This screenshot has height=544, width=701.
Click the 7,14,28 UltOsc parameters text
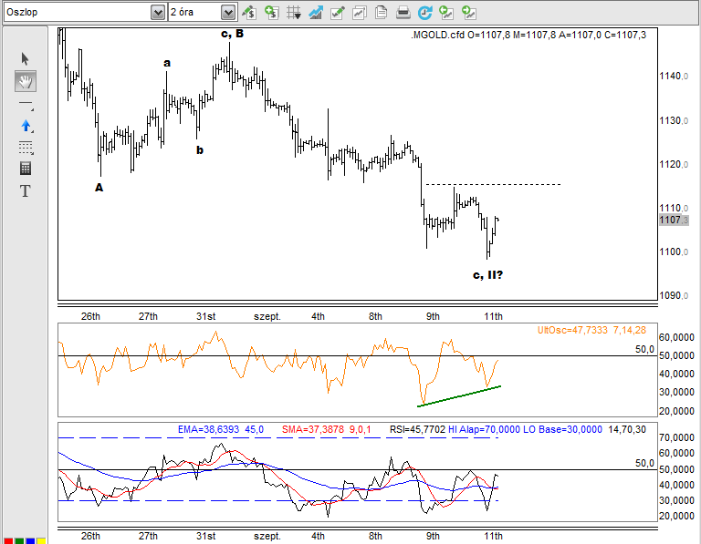click(x=630, y=330)
